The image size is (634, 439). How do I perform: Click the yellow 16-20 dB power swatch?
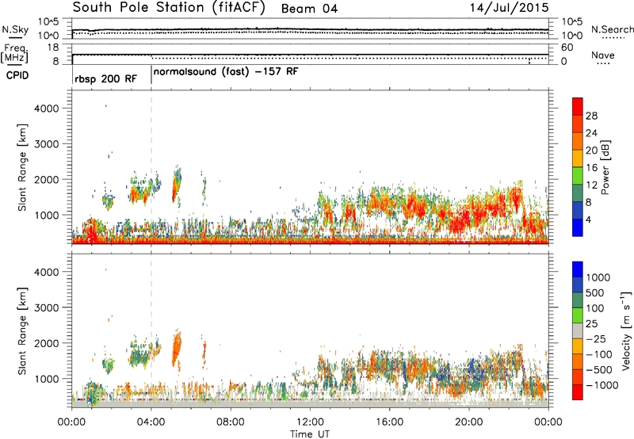point(578,158)
